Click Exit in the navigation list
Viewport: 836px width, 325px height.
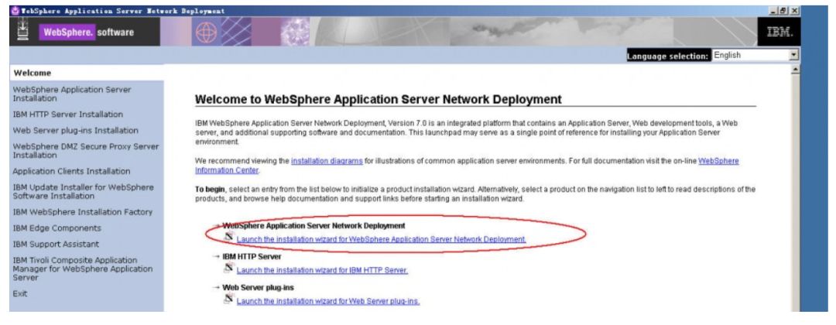point(19,294)
